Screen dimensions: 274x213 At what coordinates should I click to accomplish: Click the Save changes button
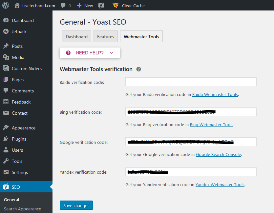76,205
